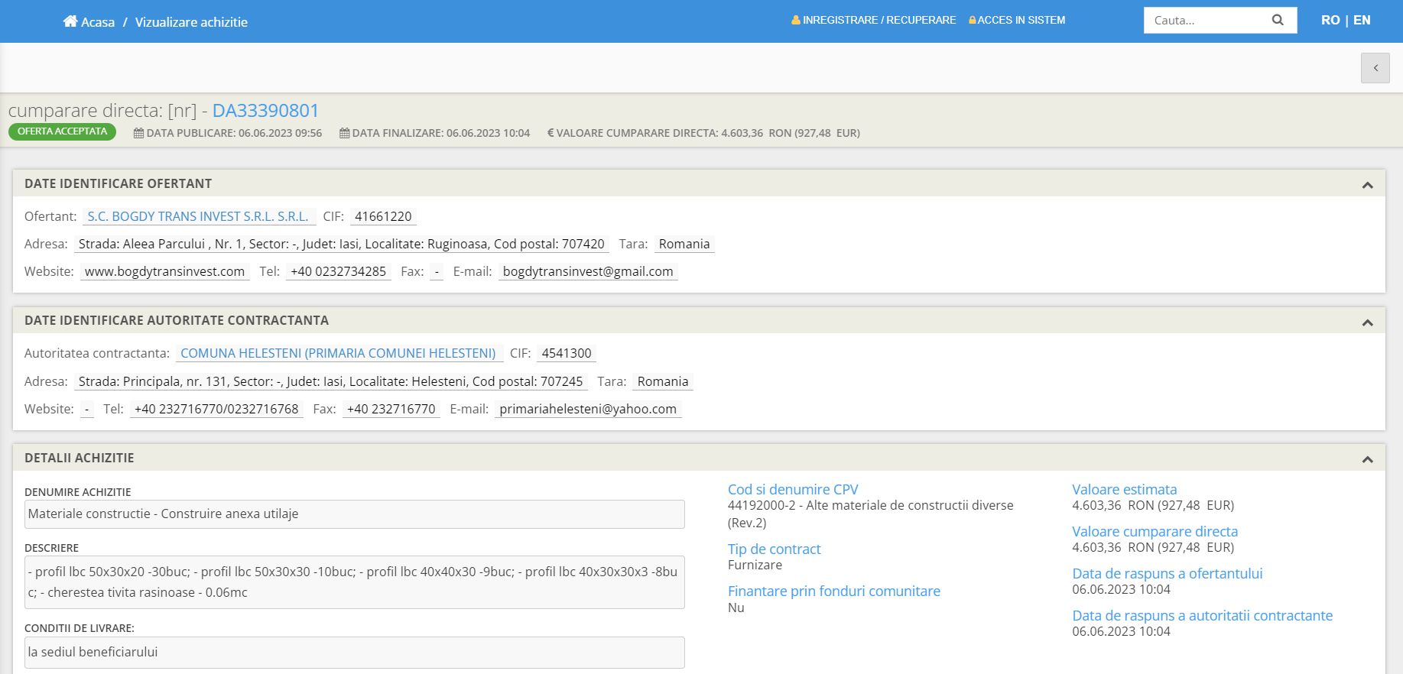Open S.C. BOGDY TRANS INVEST S.R.L. link
1403x674 pixels.
[x=198, y=216]
